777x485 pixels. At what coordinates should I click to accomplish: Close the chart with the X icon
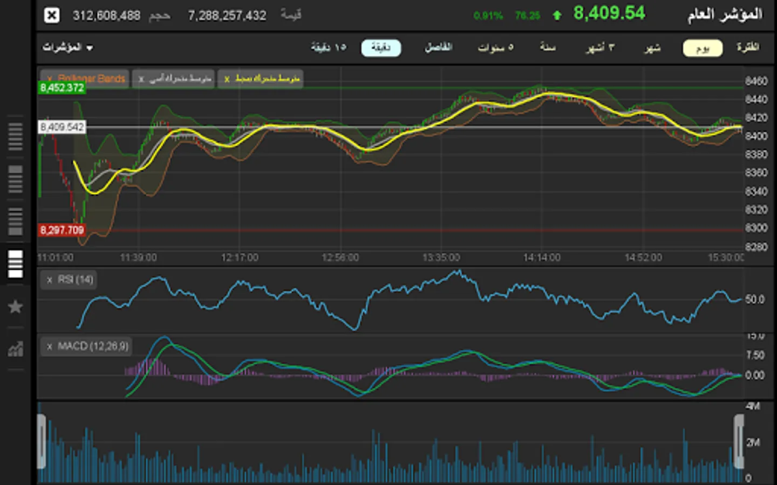[52, 15]
